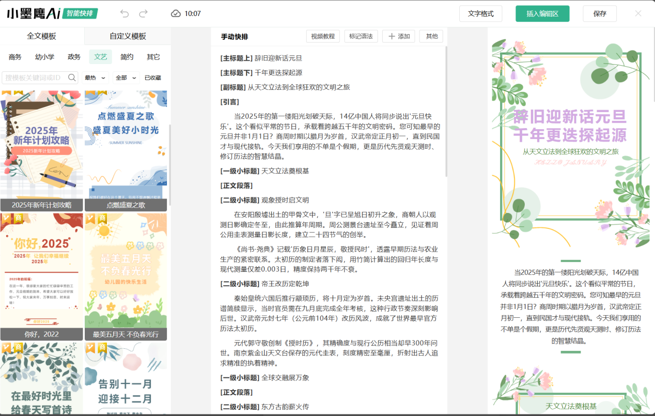Expand the 全部 filter dropdown
Screen dimensions: 655x416
(x=126, y=78)
